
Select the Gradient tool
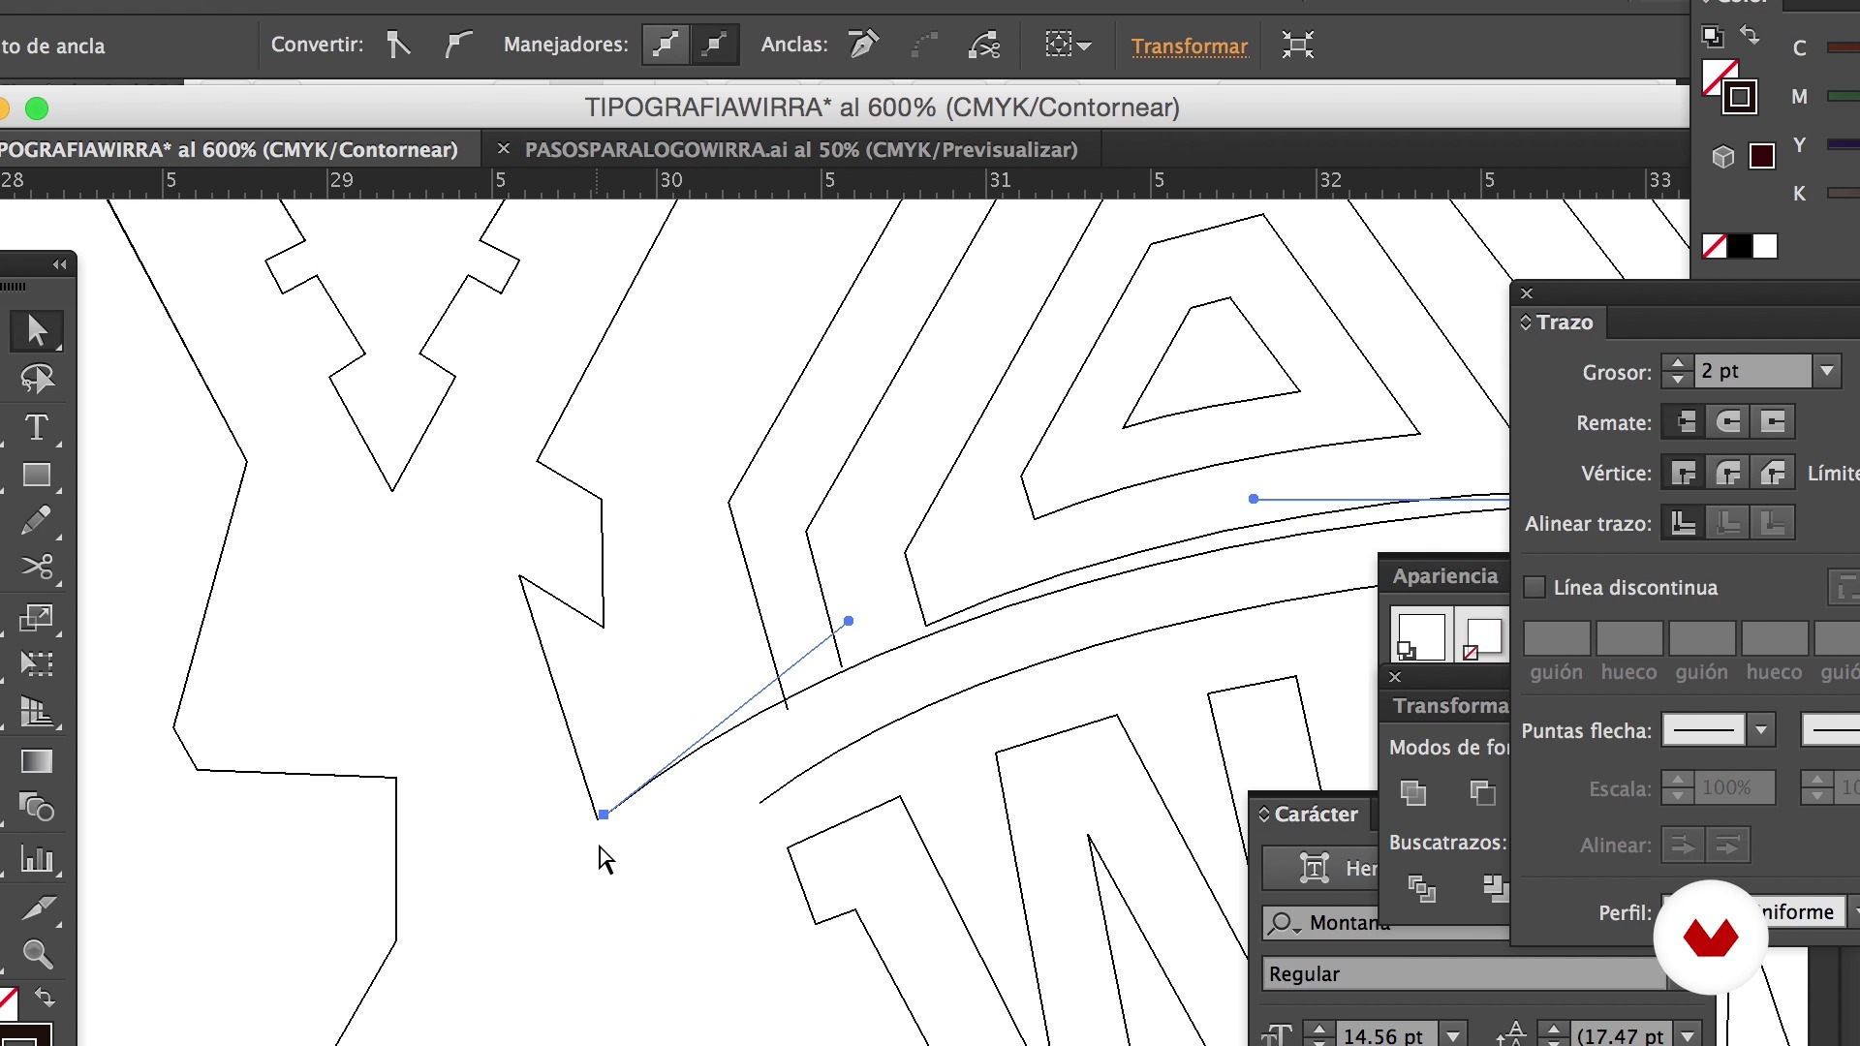(x=37, y=761)
